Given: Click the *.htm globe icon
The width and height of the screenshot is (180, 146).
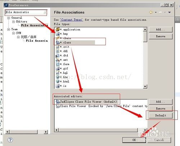Looking at the screenshot, I should point(58,77).
